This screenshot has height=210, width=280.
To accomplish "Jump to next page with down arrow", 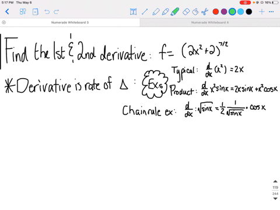I will [x=275, y=198].
